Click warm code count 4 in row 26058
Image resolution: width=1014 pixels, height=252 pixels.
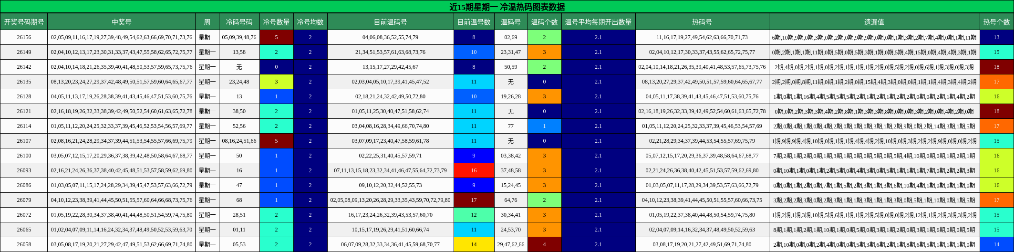coord(544,244)
